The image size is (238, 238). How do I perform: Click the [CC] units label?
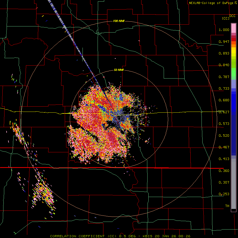(x=226, y=18)
